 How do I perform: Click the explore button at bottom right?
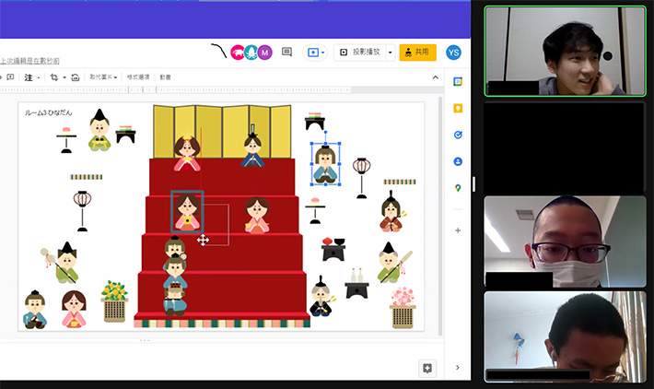(x=427, y=368)
